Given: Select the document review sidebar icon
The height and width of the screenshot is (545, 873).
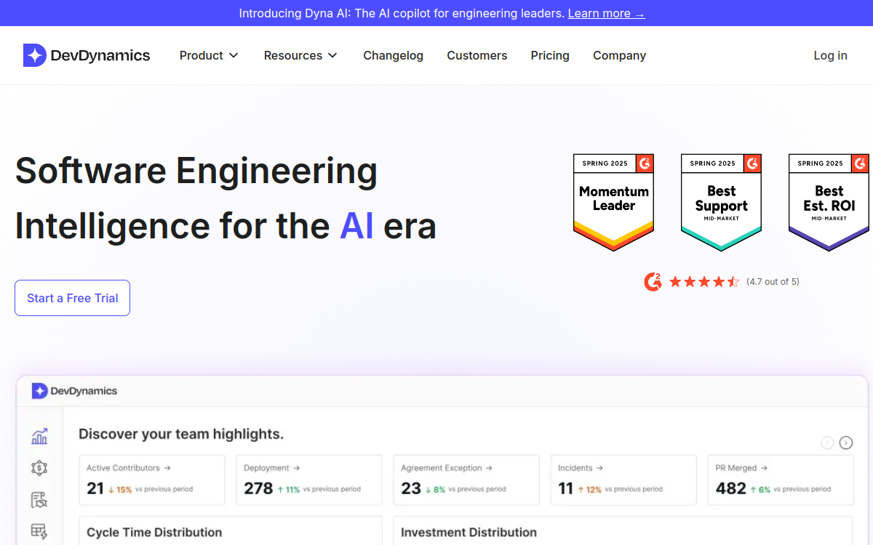Looking at the screenshot, I should [x=39, y=500].
